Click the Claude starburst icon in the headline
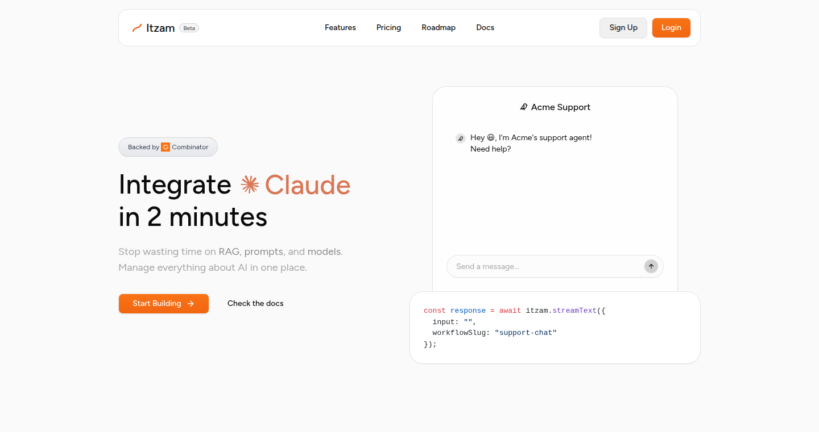819x432 pixels. coord(250,184)
